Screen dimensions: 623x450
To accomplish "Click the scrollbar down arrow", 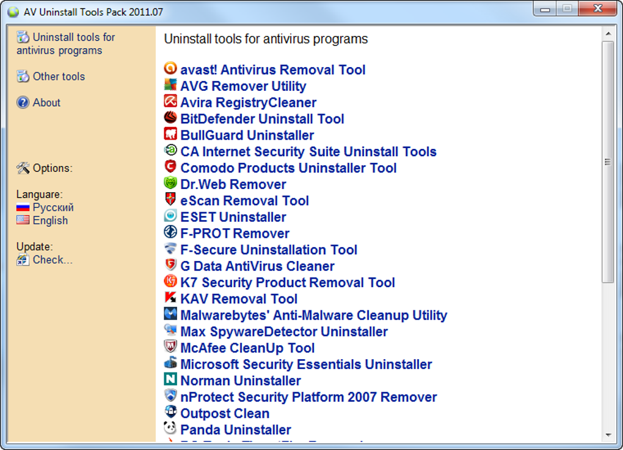I will click(x=608, y=435).
